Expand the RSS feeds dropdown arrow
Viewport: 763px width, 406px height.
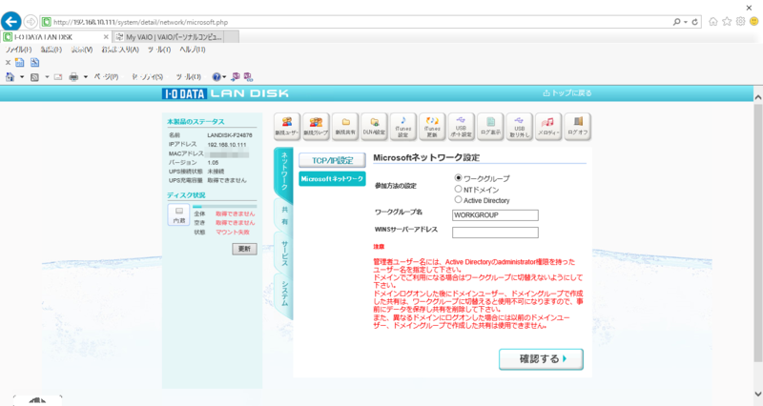[47, 77]
